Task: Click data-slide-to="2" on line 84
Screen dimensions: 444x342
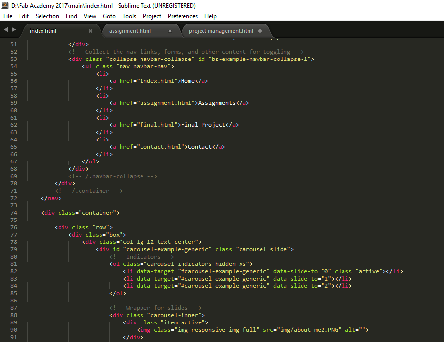Action: tap(303, 286)
